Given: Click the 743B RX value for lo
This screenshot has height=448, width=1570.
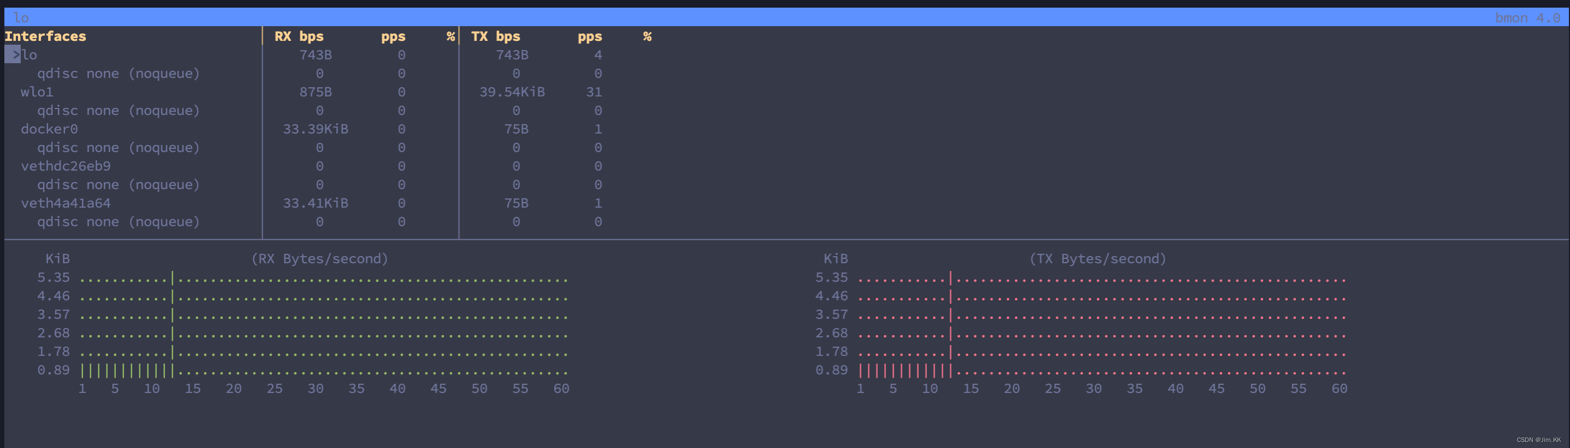Looking at the screenshot, I should tap(316, 55).
